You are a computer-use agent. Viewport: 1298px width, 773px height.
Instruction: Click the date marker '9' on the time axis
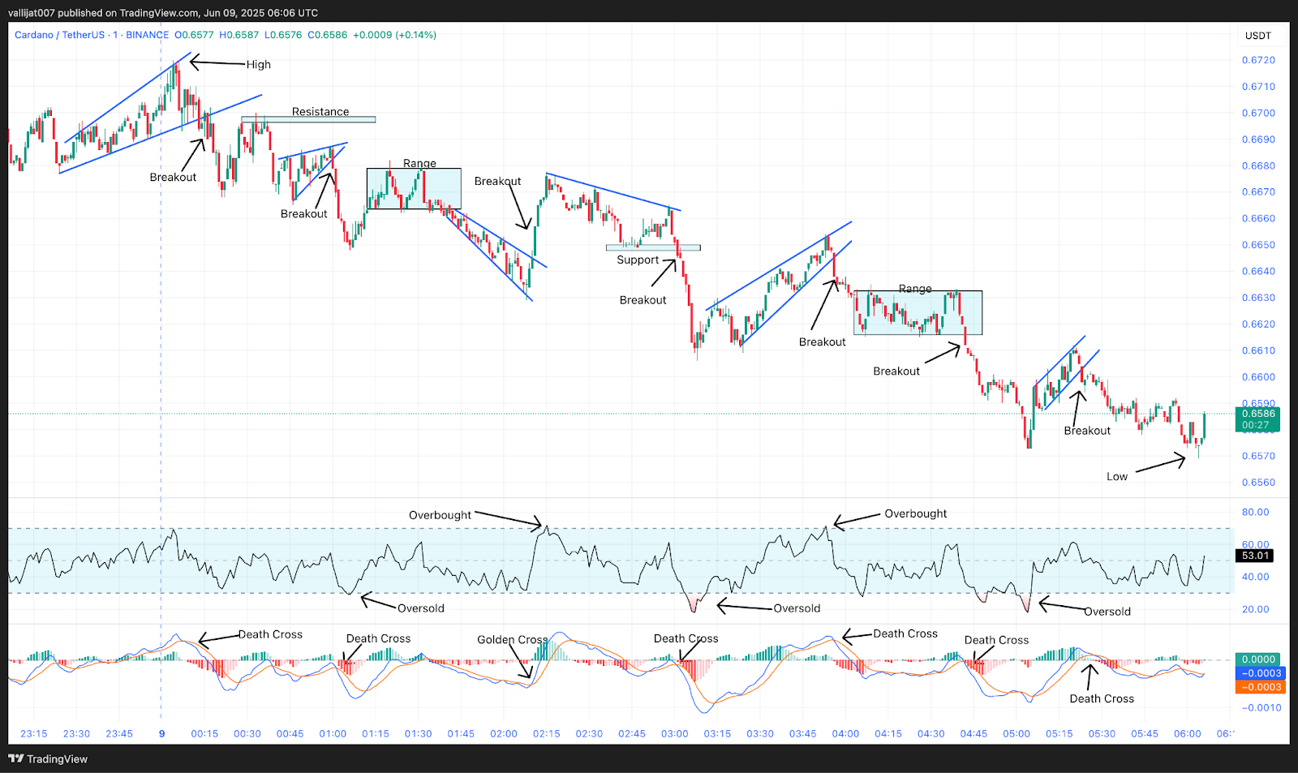click(x=161, y=734)
